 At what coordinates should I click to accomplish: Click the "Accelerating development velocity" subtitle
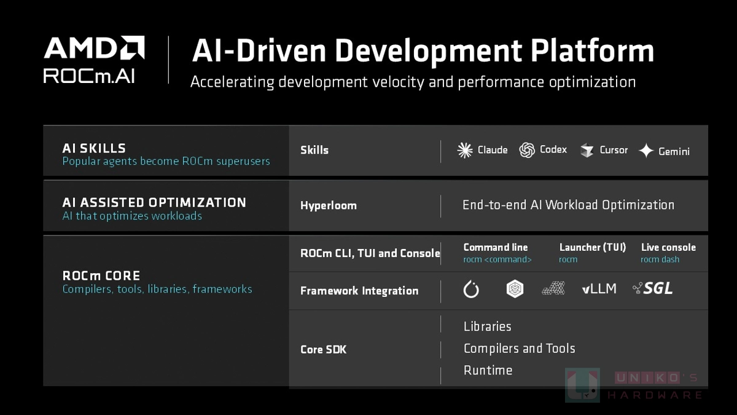(413, 82)
